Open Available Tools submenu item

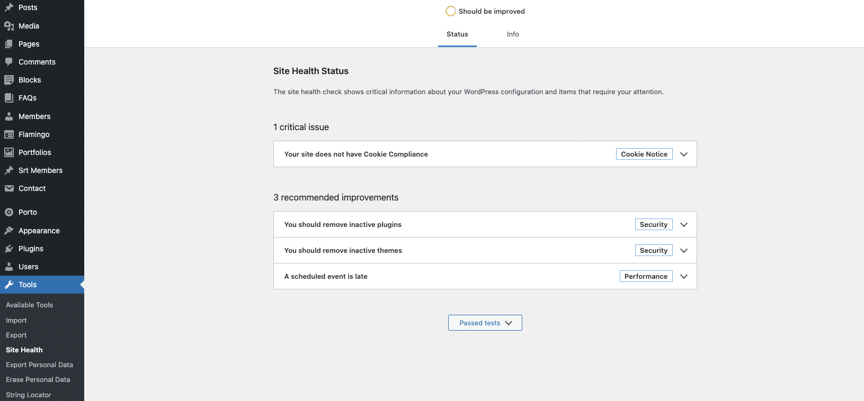30,305
